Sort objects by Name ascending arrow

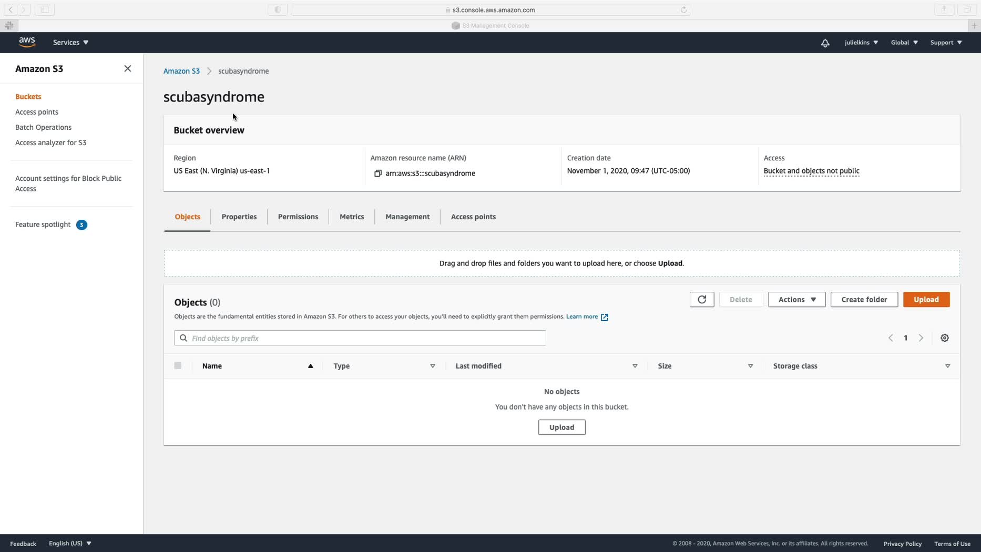311,366
